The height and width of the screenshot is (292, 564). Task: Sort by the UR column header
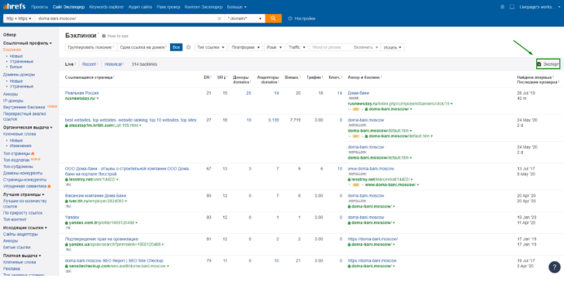[x=221, y=77]
